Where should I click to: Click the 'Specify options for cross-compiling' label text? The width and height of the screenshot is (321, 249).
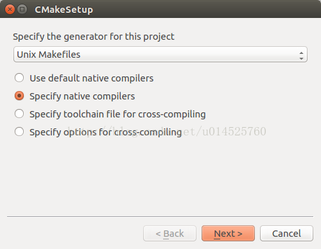pyautogui.click(x=106, y=132)
